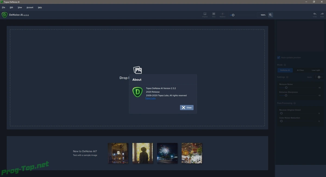Click the Settings help question icon
The width and height of the screenshot is (326, 177).
(x=287, y=77)
